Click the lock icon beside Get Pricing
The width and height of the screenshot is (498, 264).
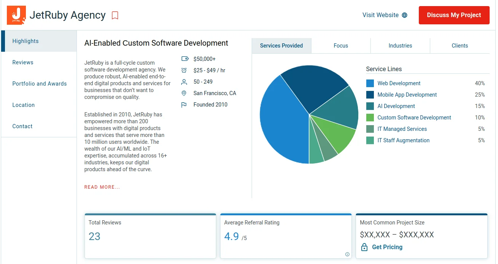364,247
